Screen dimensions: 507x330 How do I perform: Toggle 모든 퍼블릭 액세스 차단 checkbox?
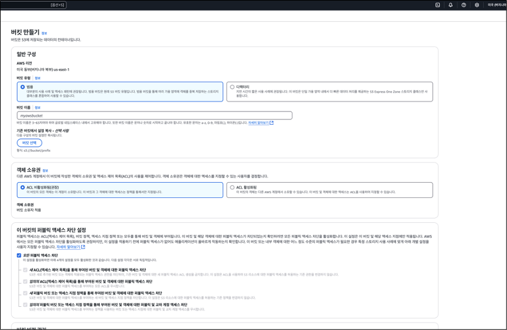pyautogui.click(x=19, y=255)
